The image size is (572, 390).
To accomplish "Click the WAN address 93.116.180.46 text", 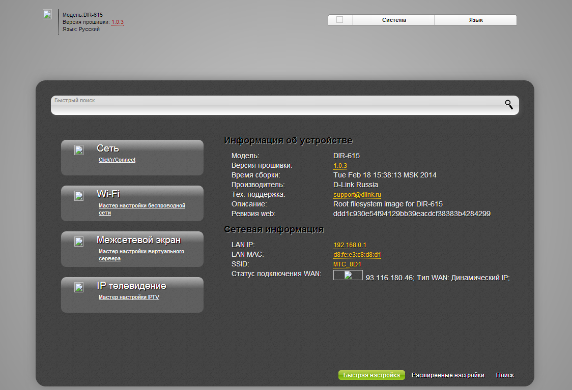I will pos(389,278).
